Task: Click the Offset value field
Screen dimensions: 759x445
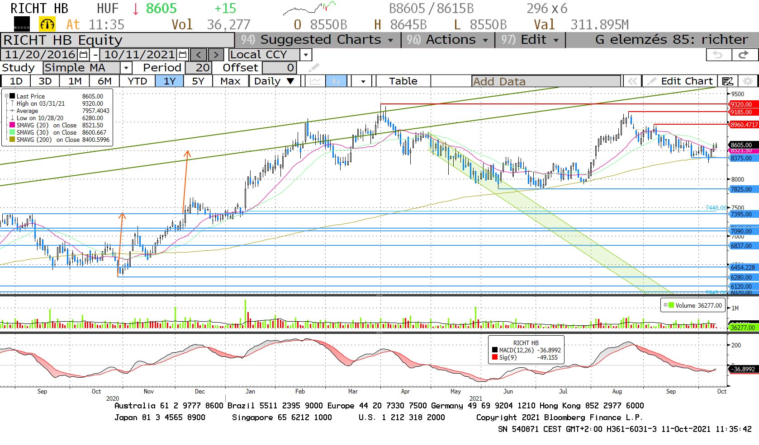Action: pyautogui.click(x=279, y=68)
